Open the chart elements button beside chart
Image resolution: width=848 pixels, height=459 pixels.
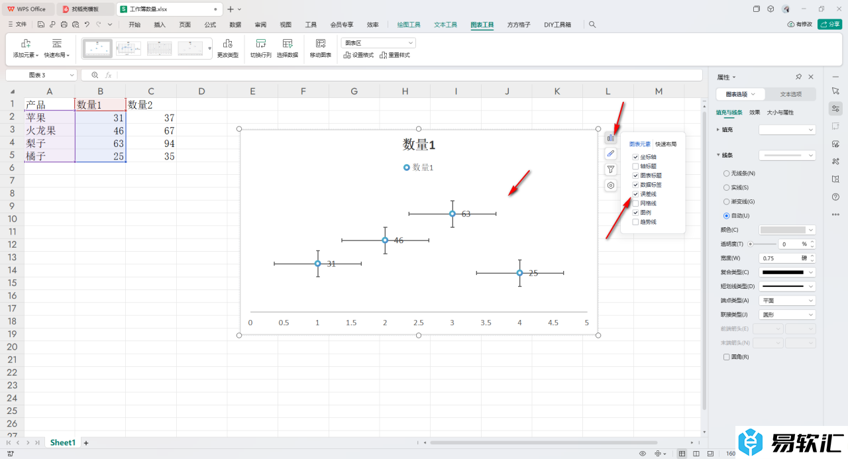(x=611, y=138)
